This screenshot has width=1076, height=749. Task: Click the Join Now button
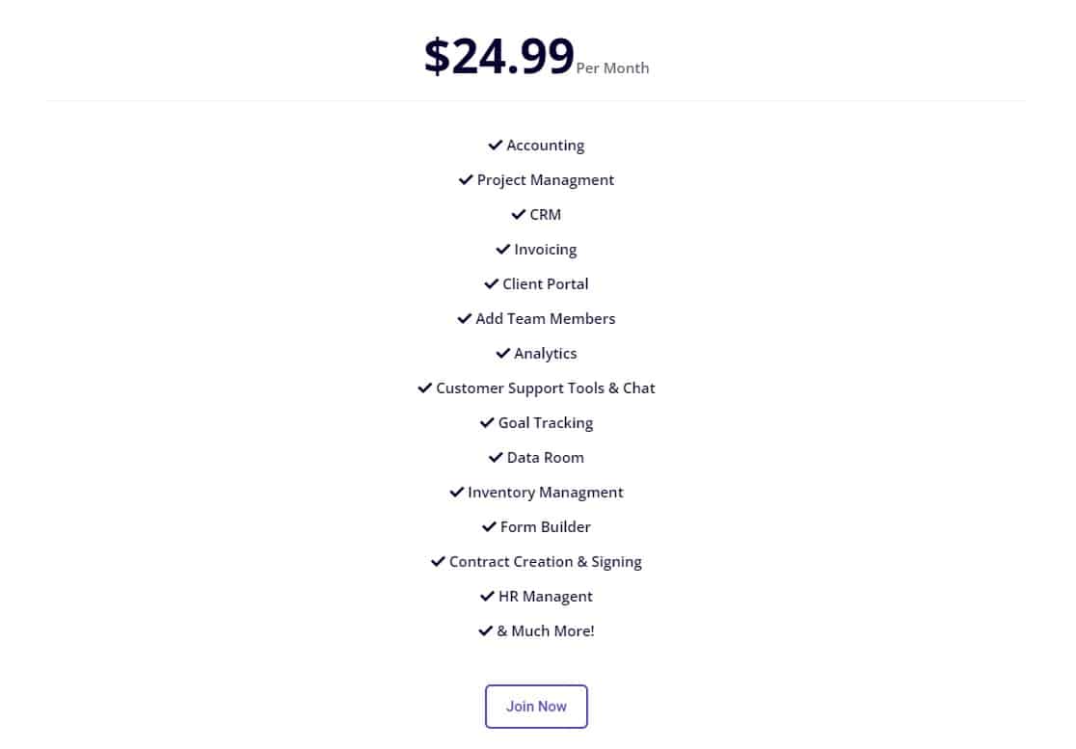536,706
